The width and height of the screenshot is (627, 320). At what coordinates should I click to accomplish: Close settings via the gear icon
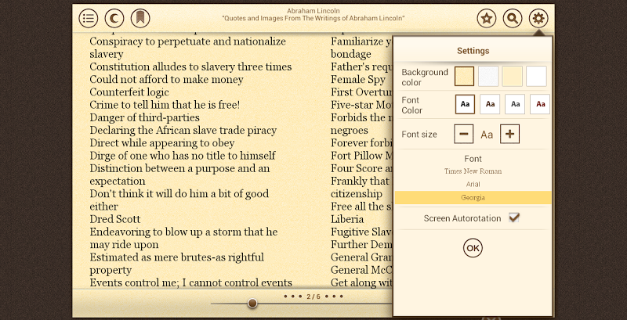pyautogui.click(x=538, y=18)
